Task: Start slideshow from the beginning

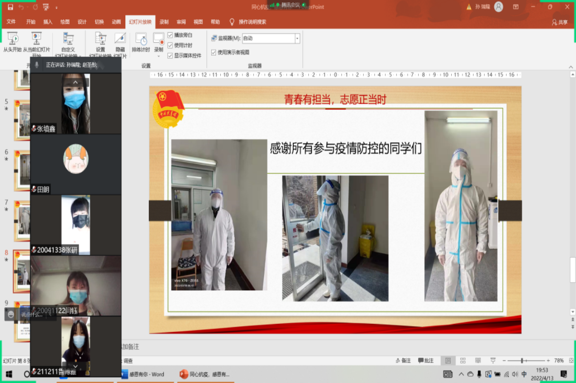Action: (12, 40)
